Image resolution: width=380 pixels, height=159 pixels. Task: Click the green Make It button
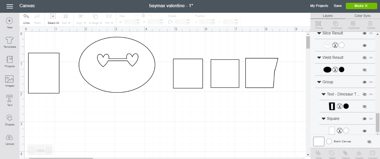[x=361, y=6]
